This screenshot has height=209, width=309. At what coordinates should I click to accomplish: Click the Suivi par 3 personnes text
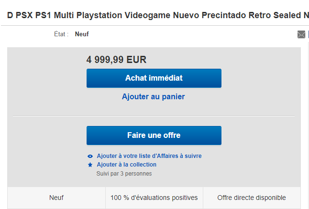click(x=124, y=174)
